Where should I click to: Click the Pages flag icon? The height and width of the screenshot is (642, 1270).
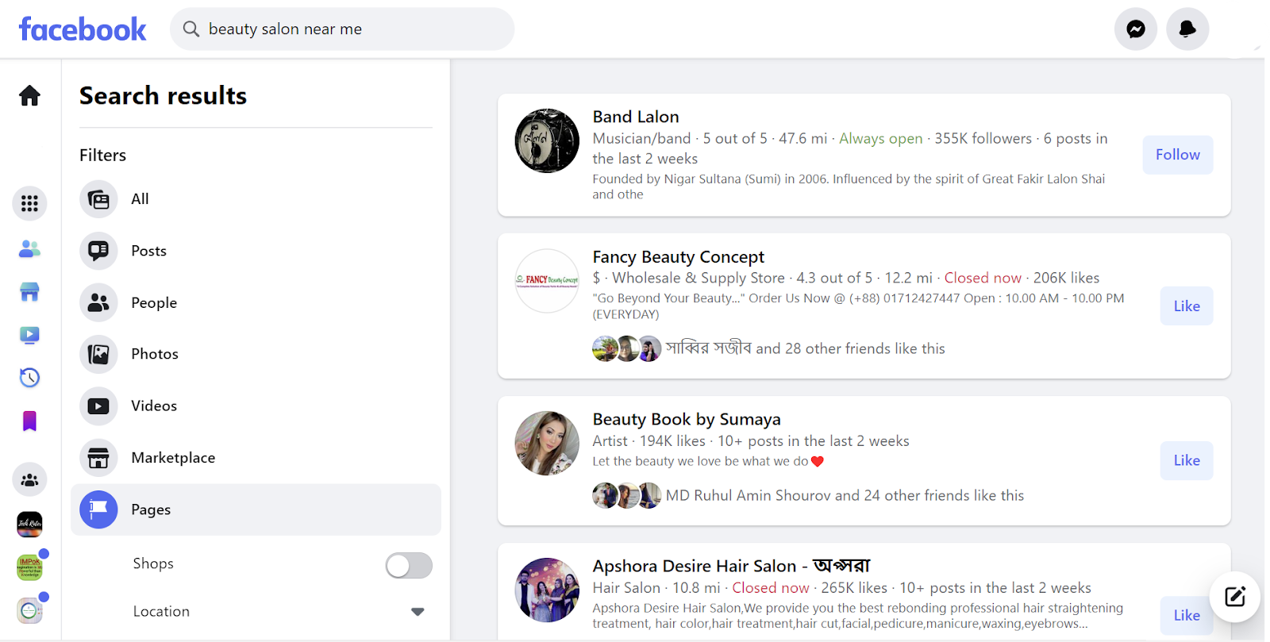click(98, 509)
